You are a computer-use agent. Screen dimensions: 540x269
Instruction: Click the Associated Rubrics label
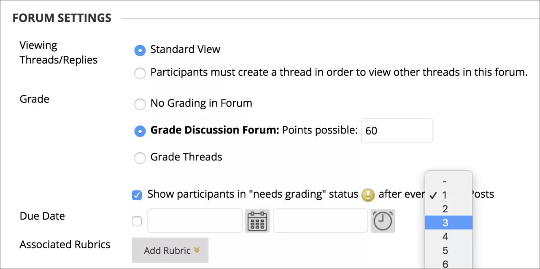pos(65,244)
